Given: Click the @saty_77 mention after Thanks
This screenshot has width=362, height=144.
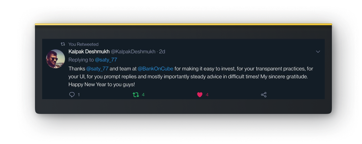Looking at the screenshot, I should tap(98, 69).
